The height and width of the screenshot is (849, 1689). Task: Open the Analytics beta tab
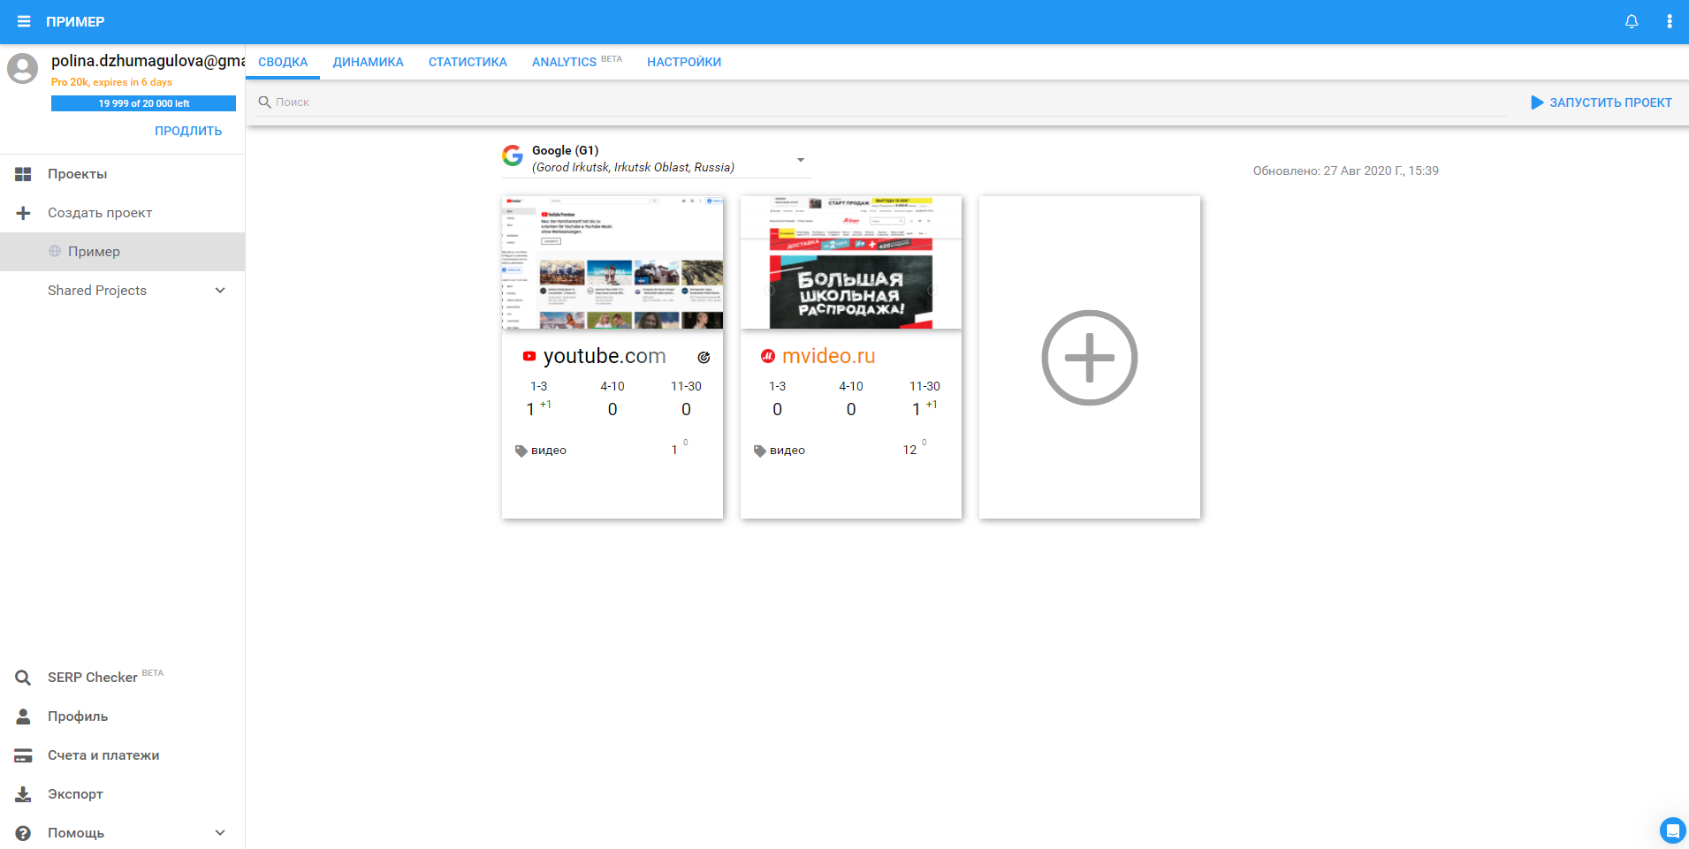coord(577,62)
